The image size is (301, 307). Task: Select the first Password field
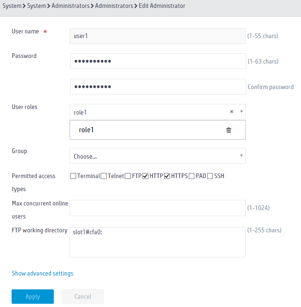click(x=158, y=61)
